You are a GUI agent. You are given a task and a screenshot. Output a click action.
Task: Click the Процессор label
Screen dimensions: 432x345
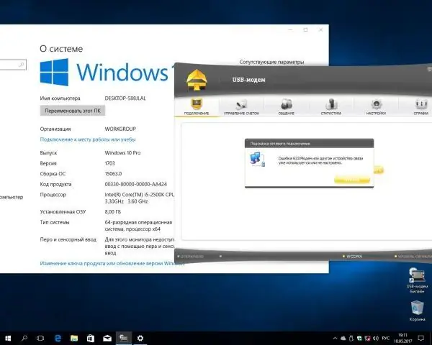coord(53,195)
